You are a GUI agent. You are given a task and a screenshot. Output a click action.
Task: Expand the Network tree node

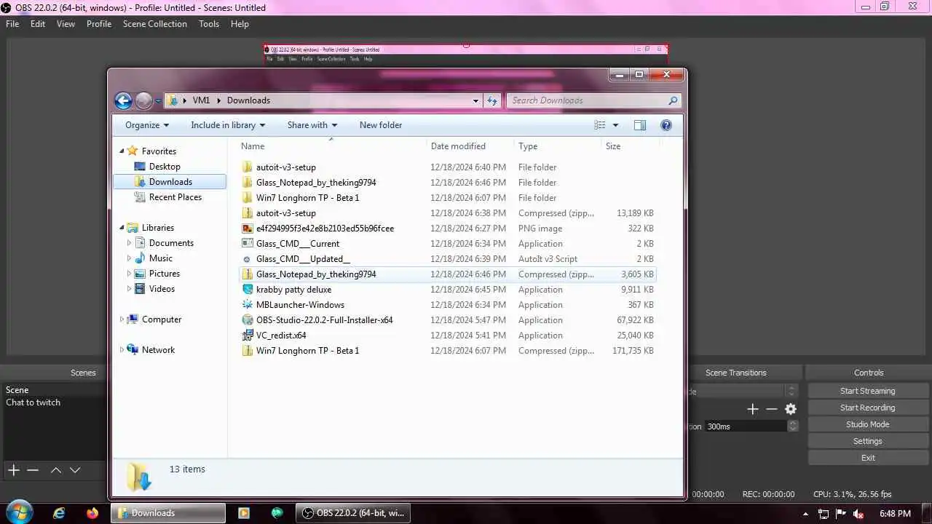[122, 350]
